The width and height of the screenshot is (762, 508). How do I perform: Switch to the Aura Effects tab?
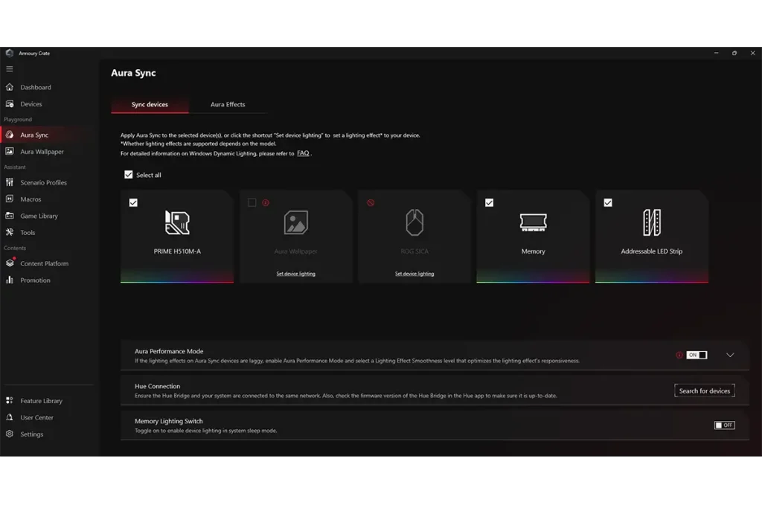228,104
